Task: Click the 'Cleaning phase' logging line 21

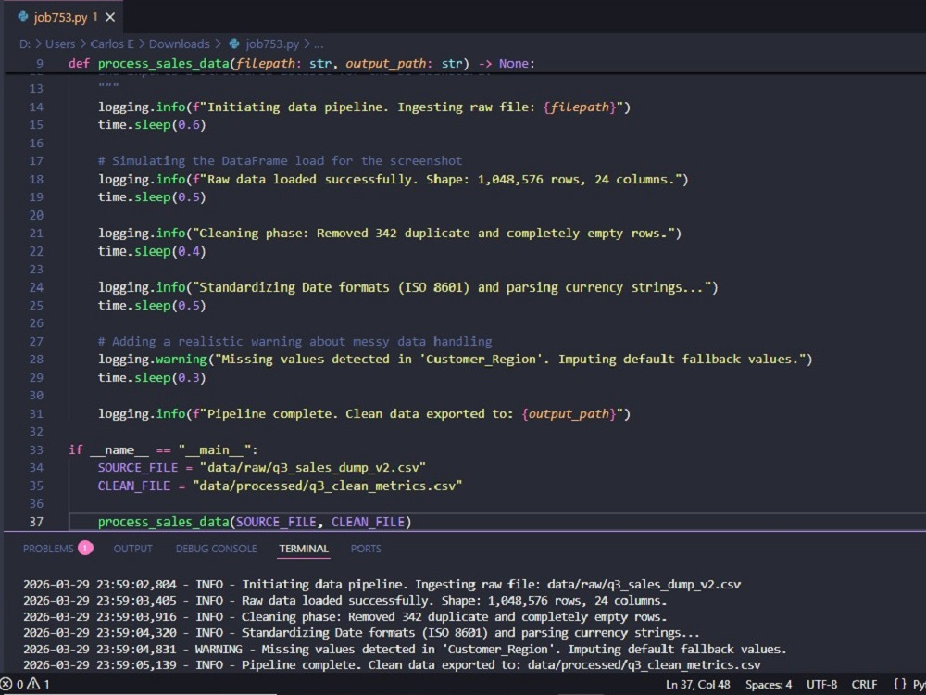Action: [390, 234]
